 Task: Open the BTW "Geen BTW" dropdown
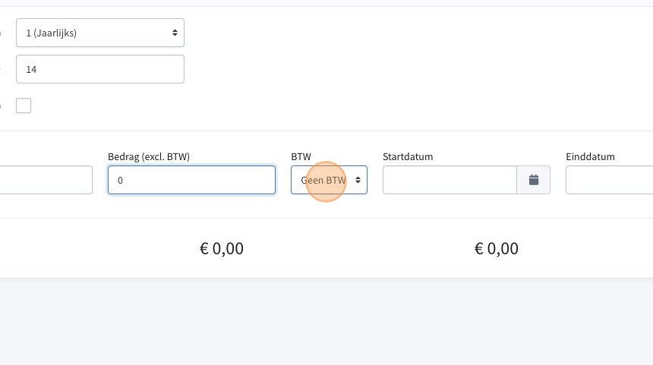(x=329, y=180)
